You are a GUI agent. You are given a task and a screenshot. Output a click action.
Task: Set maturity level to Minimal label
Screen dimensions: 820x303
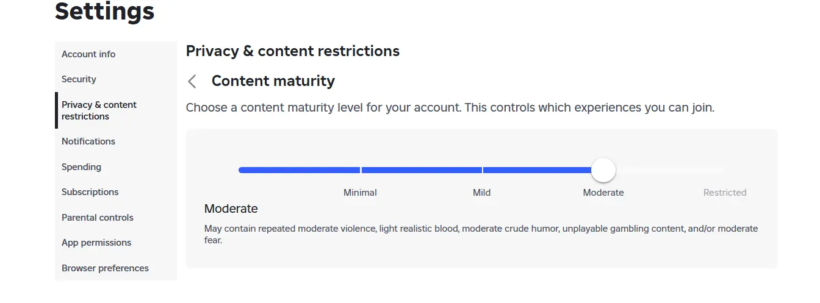(x=360, y=193)
